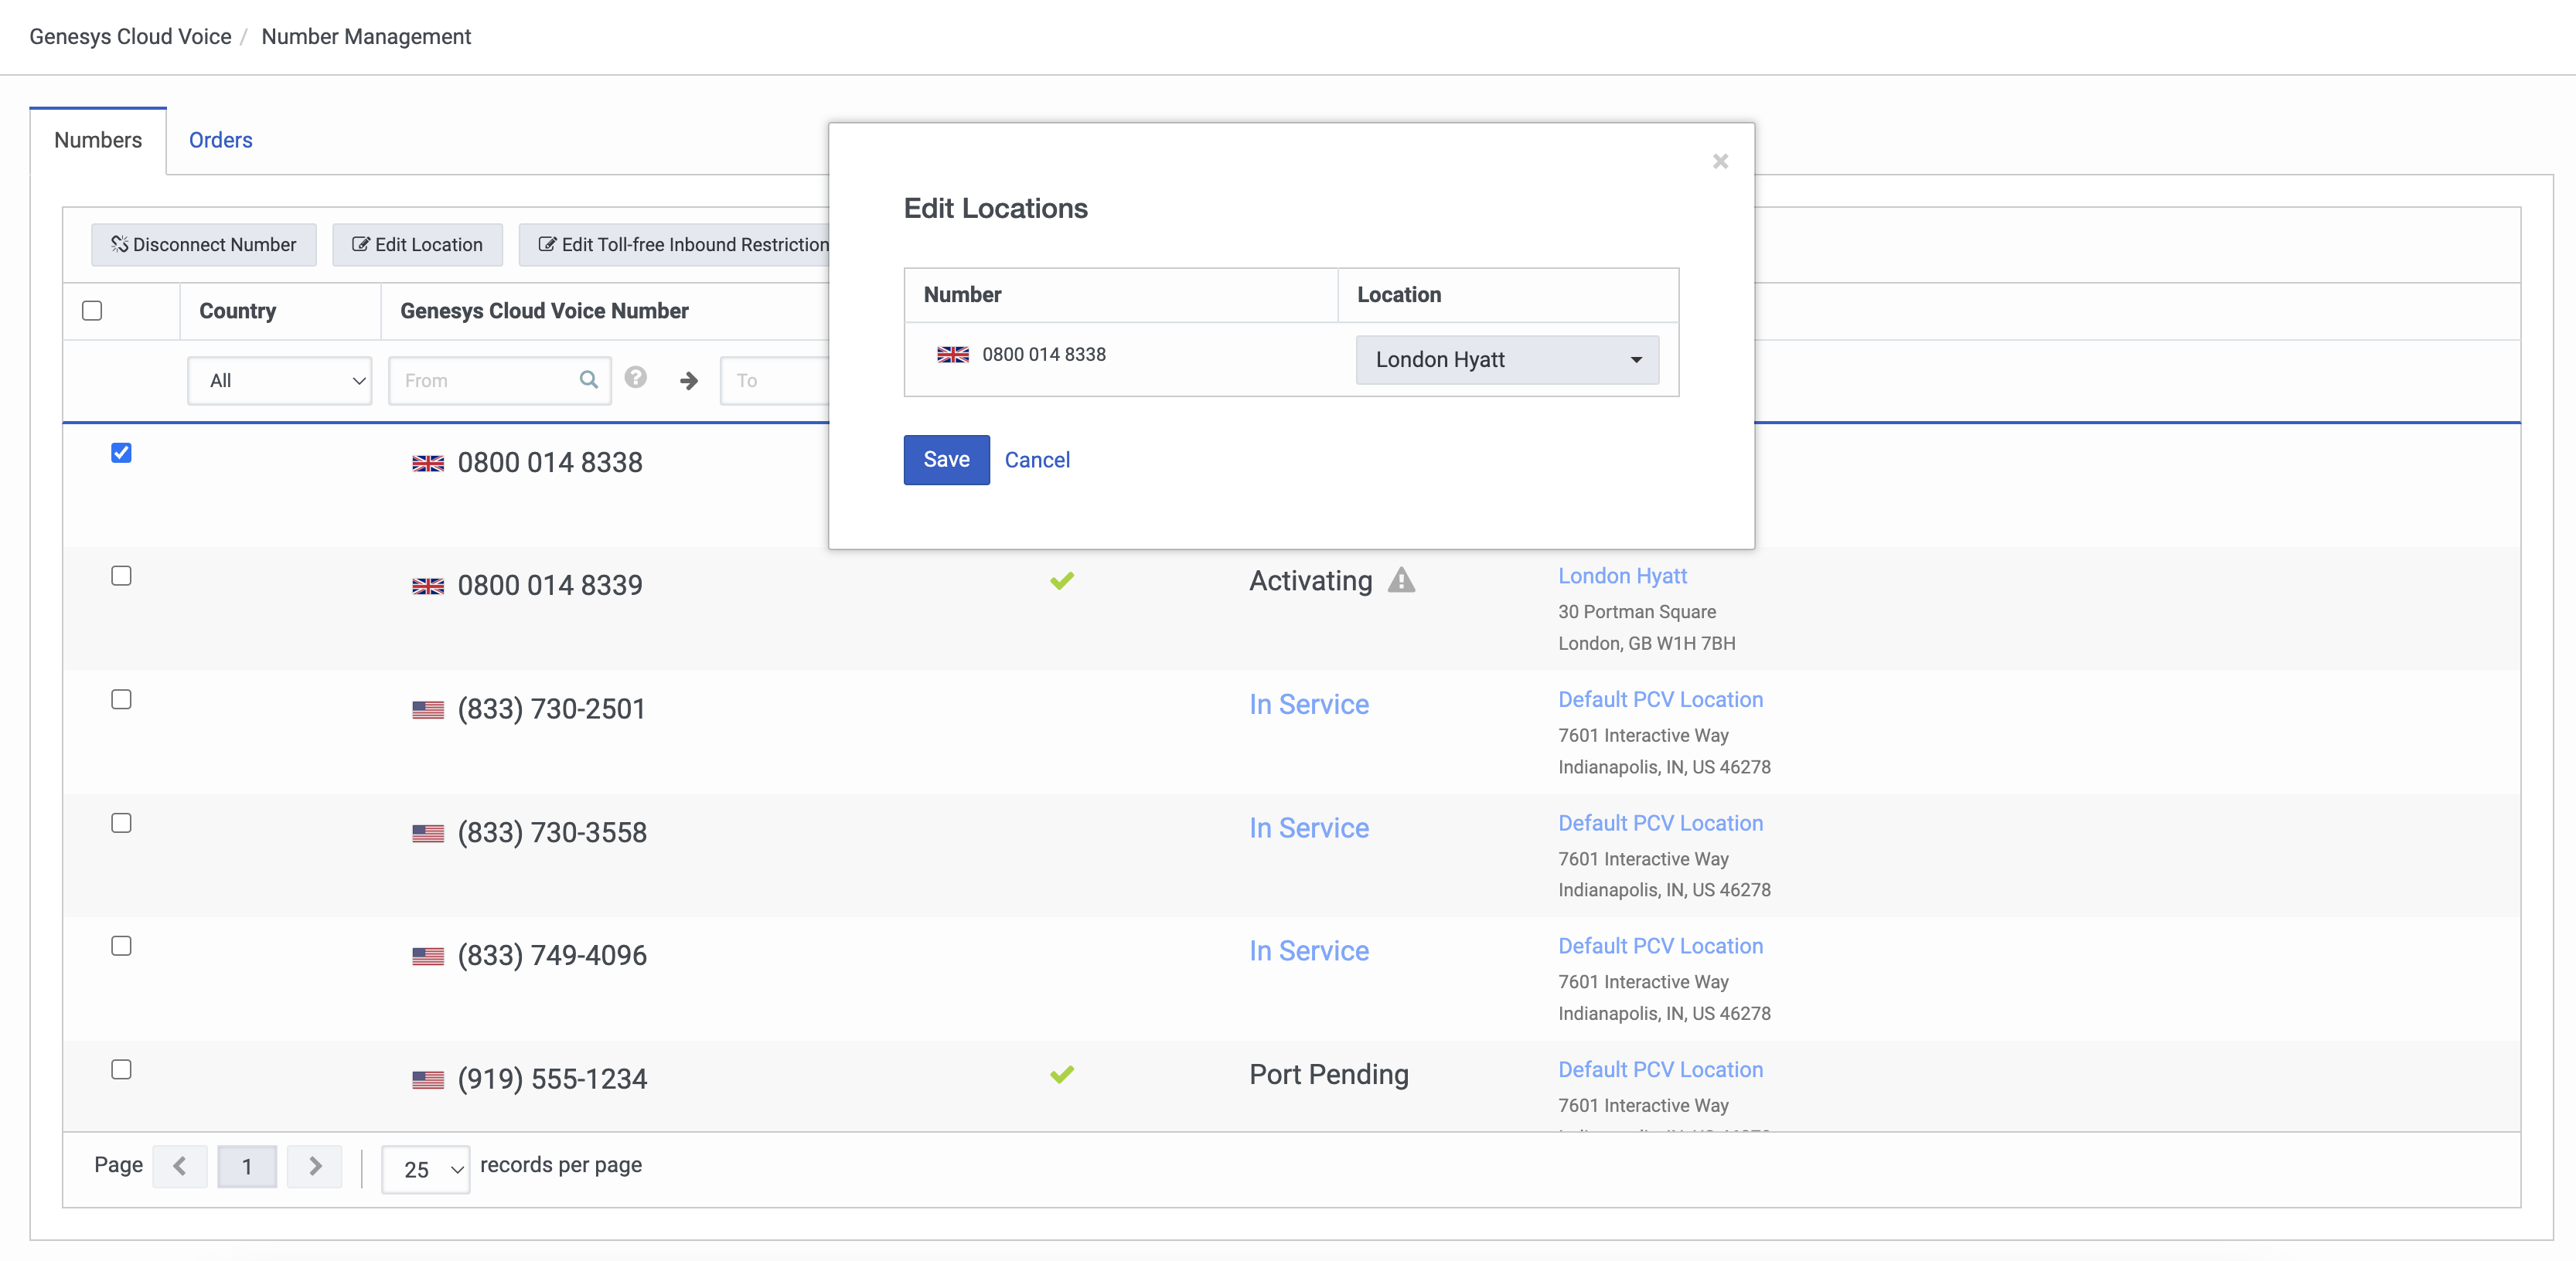Close the Edit Locations dialog with X
The height and width of the screenshot is (1261, 2576).
click(x=1719, y=161)
